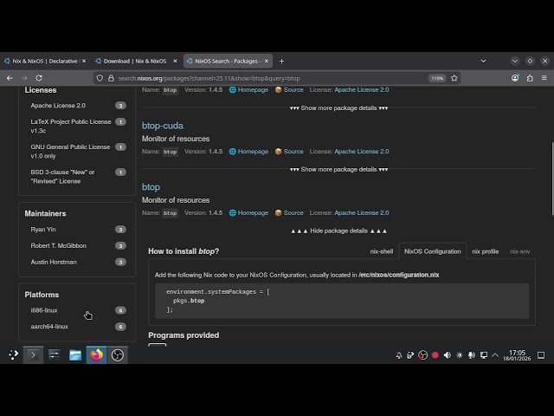
Task: Open Source link for btop-cuda
Action: (x=289, y=152)
